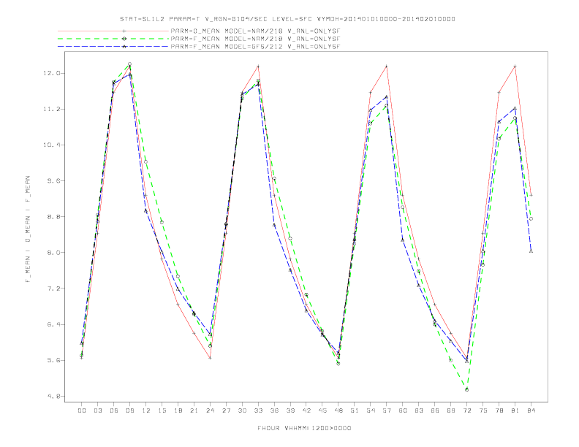Click the x-axis tick label 24

click(210, 410)
